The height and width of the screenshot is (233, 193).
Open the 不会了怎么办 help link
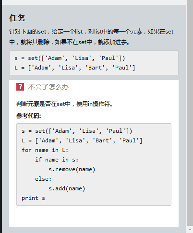pyautogui.click(x=48, y=87)
